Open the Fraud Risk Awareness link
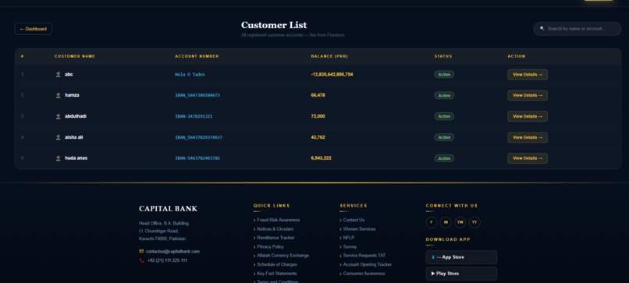 278,220
